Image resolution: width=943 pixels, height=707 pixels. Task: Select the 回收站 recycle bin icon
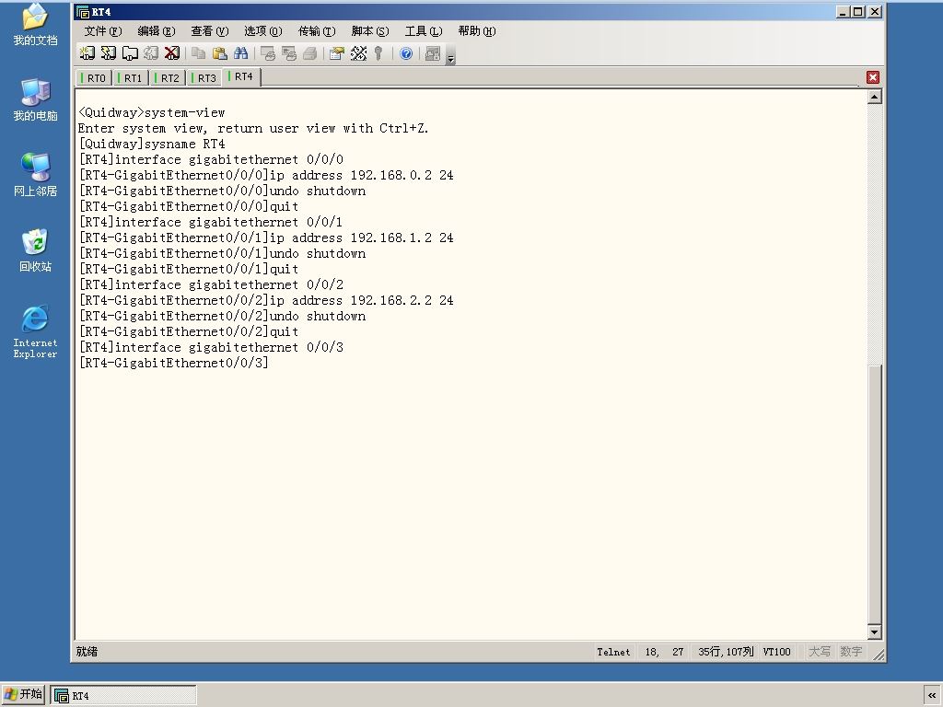36,250
